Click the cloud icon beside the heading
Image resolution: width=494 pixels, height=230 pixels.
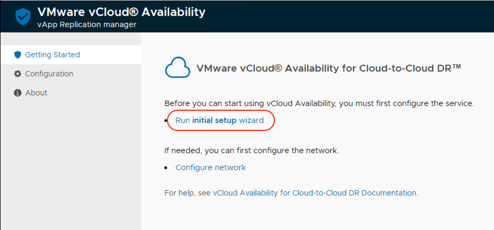coord(178,68)
